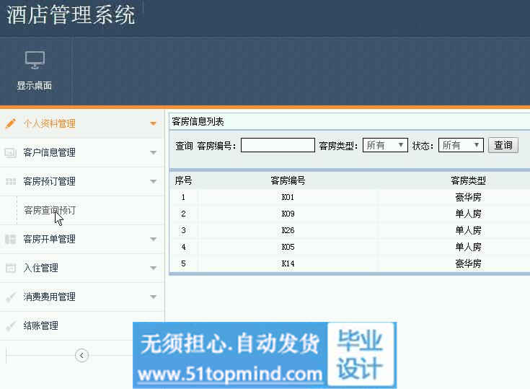
Task: Click the pencil icon beside 个人资料管理
Action: coord(11,123)
